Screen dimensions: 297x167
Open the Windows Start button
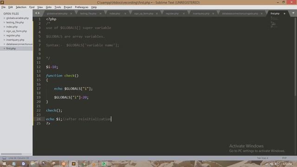pos(4,164)
